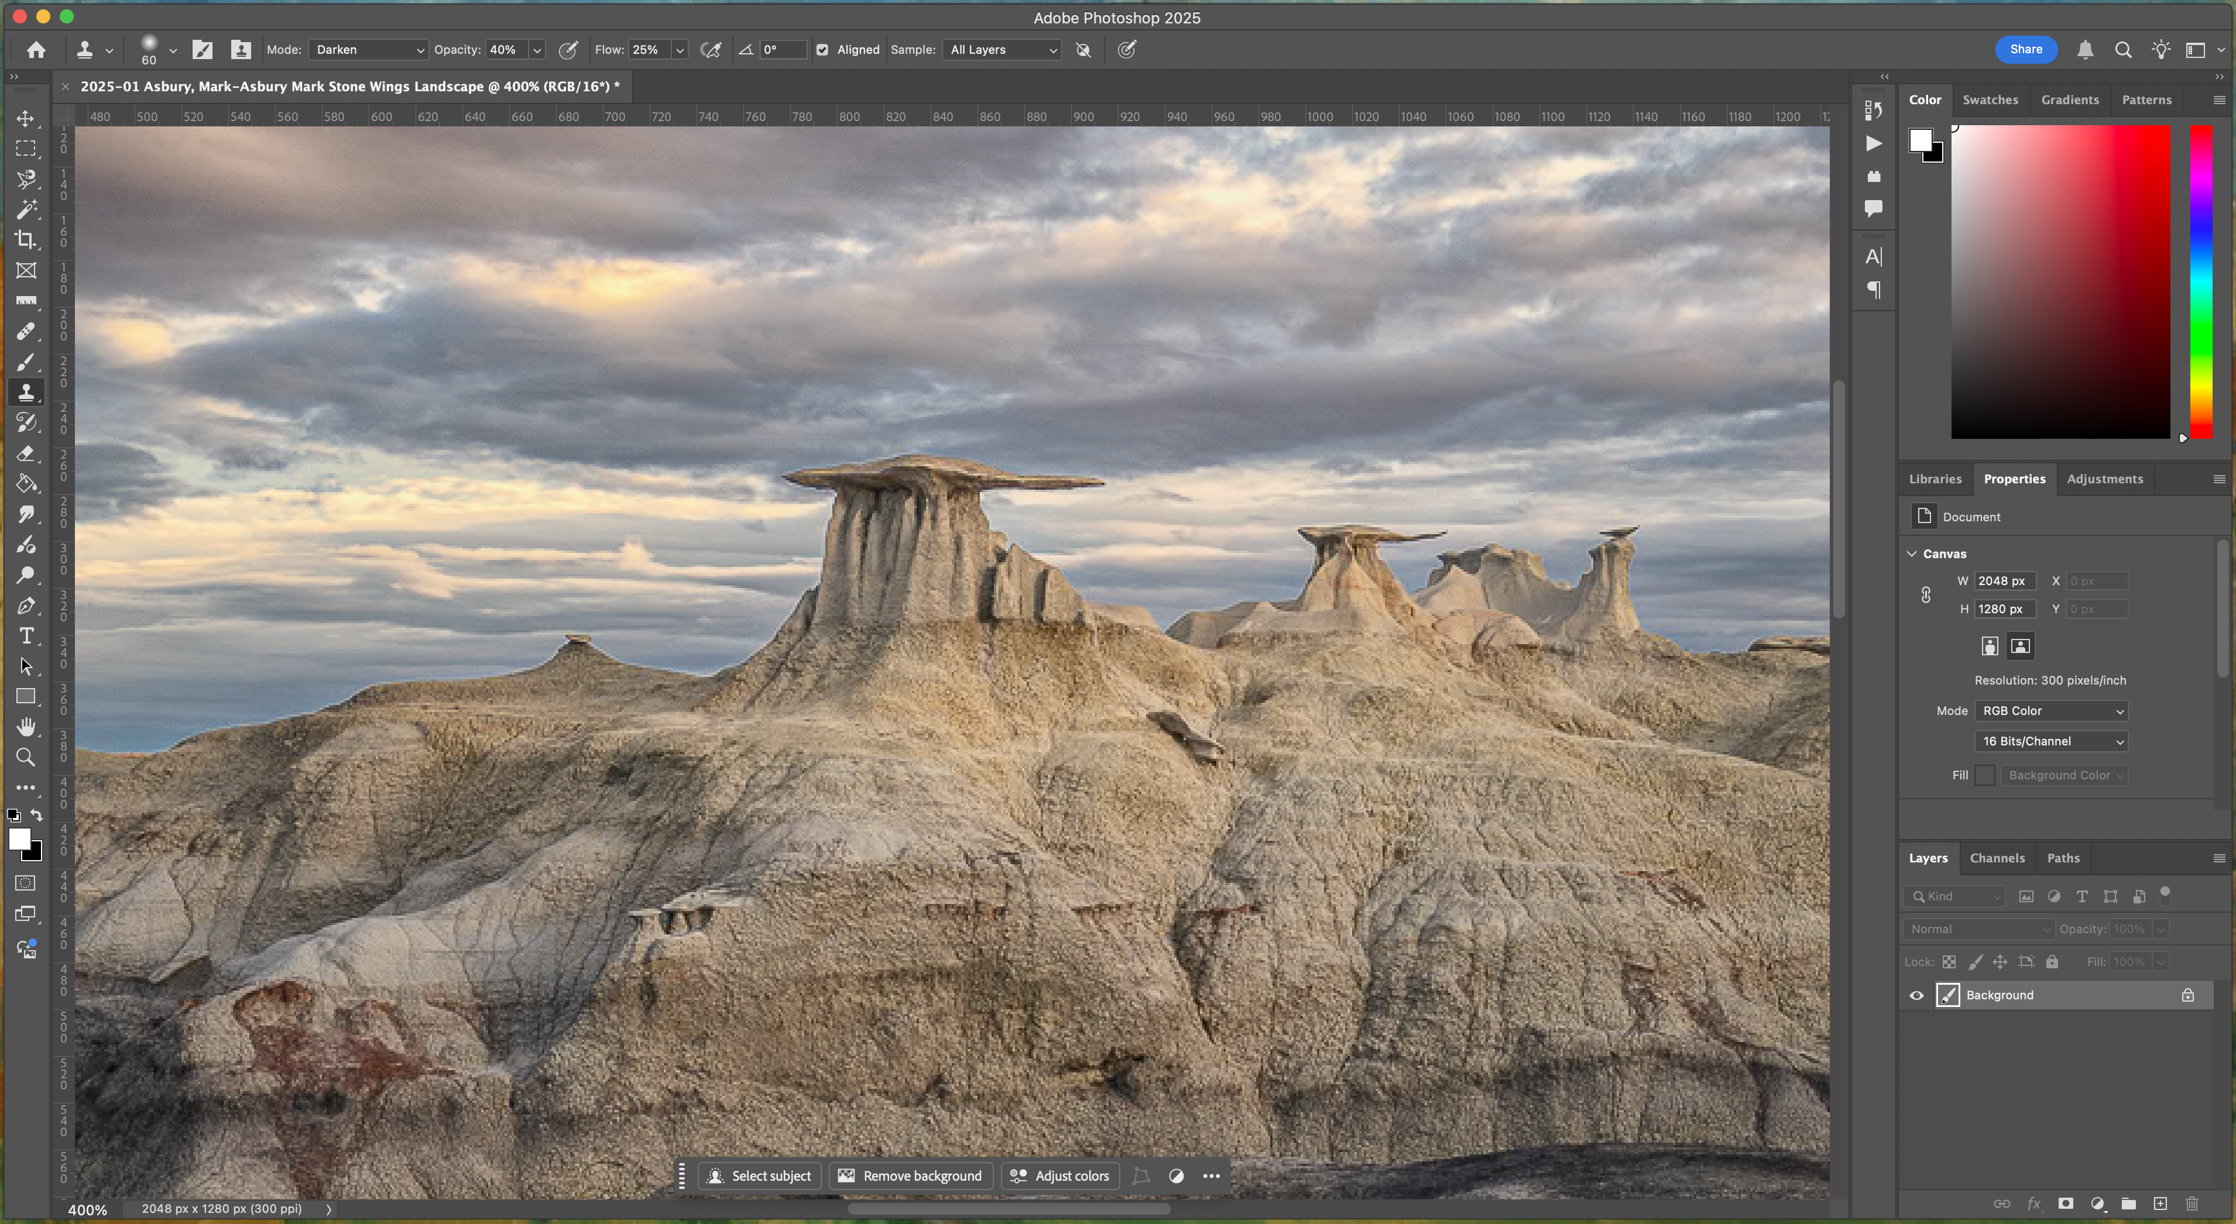Viewport: 2236px width, 1224px height.
Task: Open the Sample All Layers dropdown
Action: tap(1003, 50)
